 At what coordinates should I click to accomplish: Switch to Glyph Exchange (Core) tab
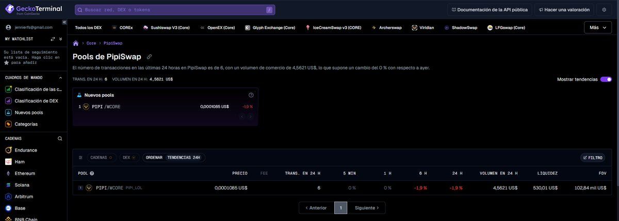(x=270, y=27)
